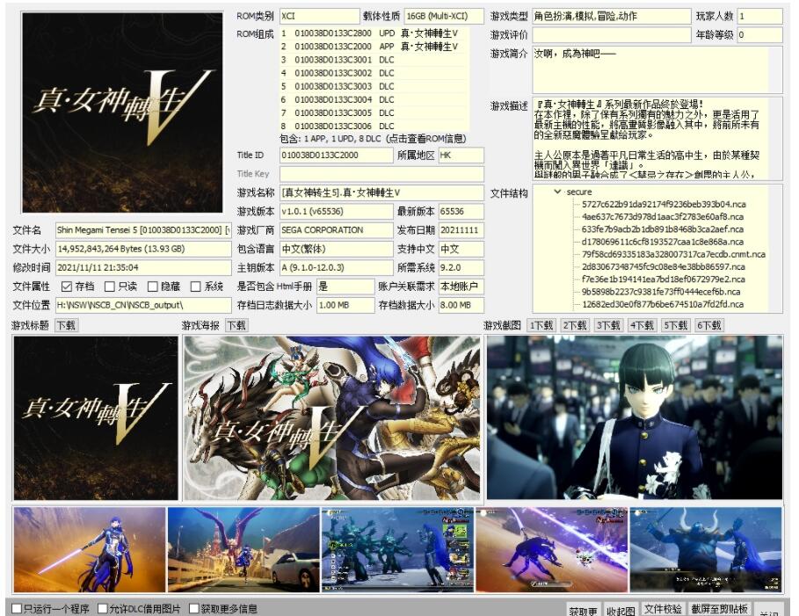Click the 是否包含Html手册 field showing 是
Screen dimensions: 799x616
click(345, 286)
